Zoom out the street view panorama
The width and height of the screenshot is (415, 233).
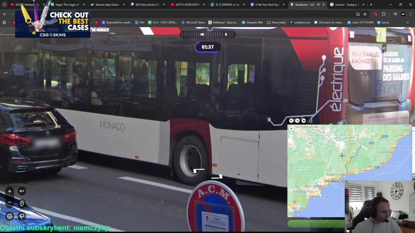[x=9, y=203]
